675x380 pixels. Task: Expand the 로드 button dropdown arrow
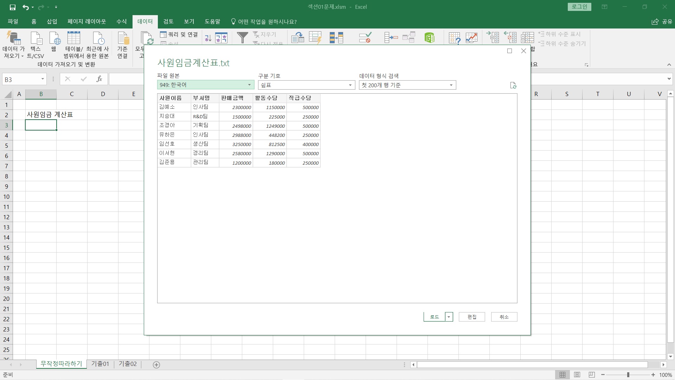449,317
